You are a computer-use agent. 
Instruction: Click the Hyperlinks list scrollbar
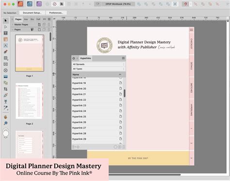[x=124, y=93]
